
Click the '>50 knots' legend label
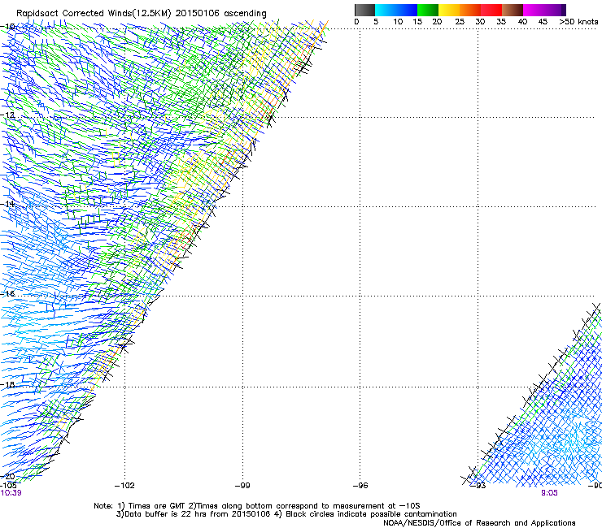(578, 22)
